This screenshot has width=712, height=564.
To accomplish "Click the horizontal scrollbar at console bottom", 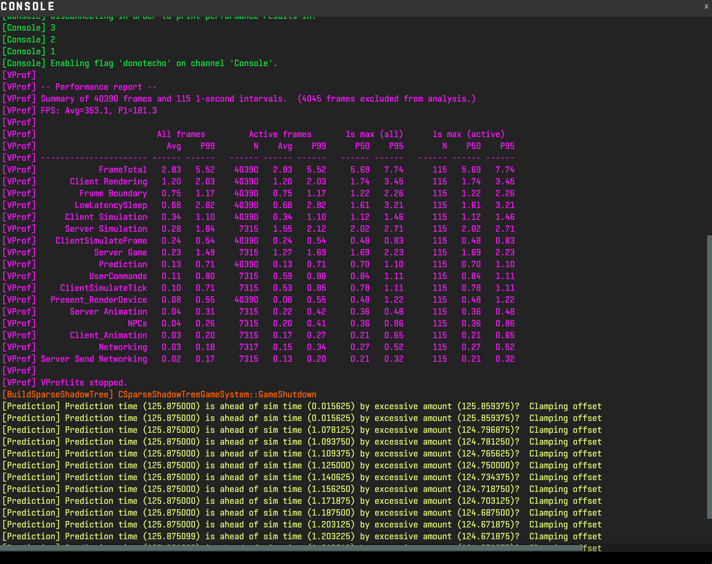I will pyautogui.click(x=290, y=547).
